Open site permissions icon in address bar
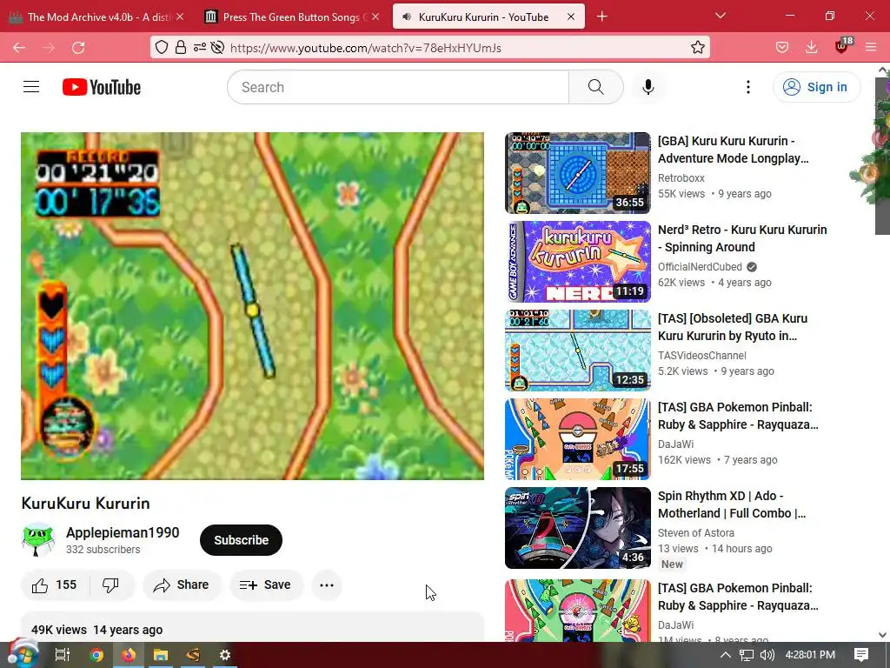The height and width of the screenshot is (668, 890). pyautogui.click(x=199, y=48)
